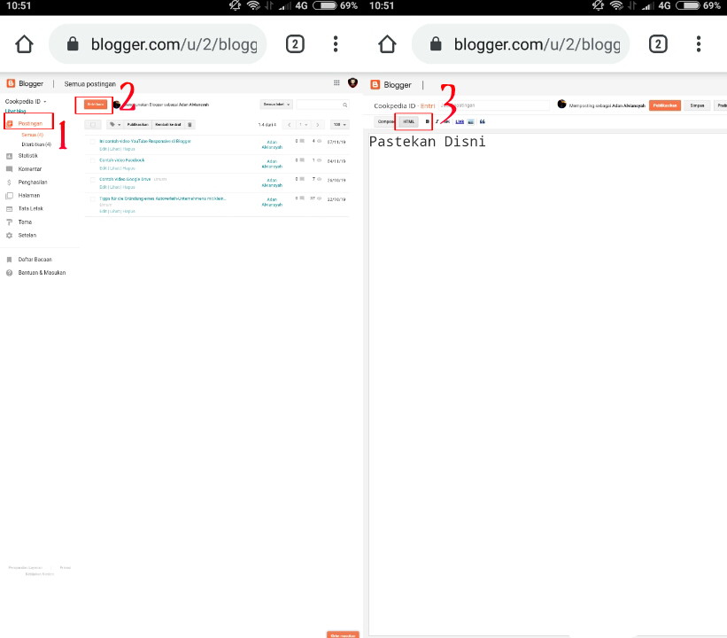Click the trash delete icon in post toolbar

click(189, 124)
